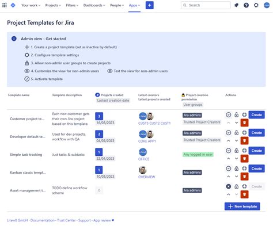Open settings gear for Developer default template
Image resolution: width=273 pixels, height=226 pixels.
(x=244, y=133)
